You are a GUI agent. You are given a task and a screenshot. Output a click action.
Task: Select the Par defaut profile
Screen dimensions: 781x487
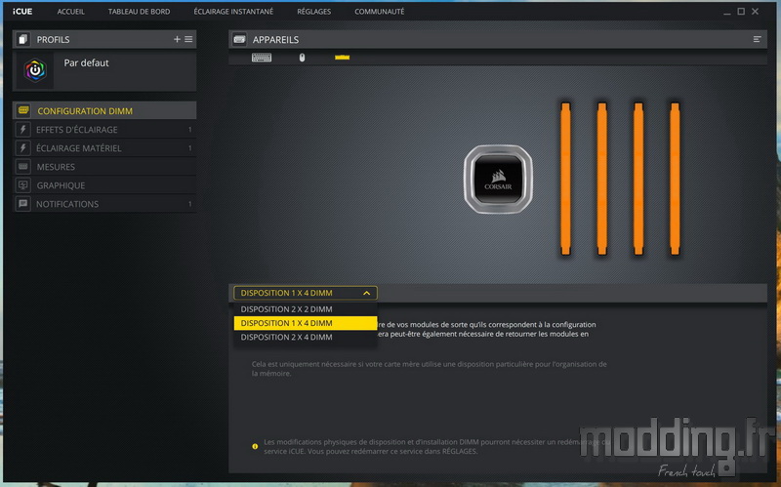click(x=104, y=70)
